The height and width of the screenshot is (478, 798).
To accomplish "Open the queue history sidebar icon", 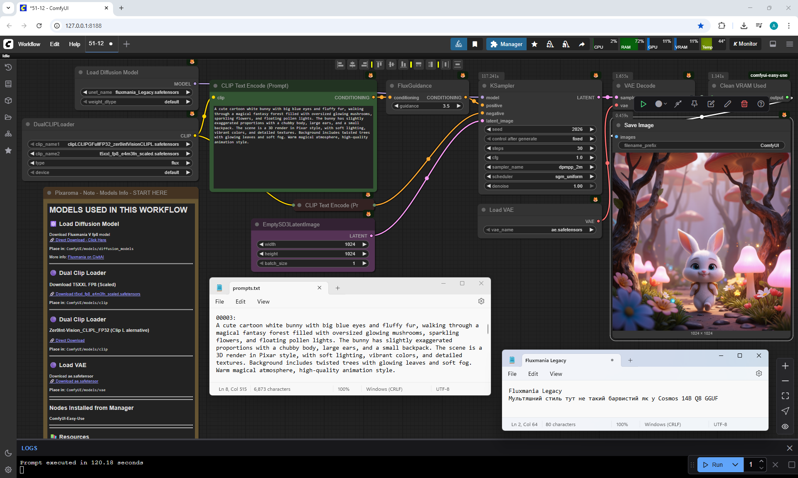I will tap(8, 67).
